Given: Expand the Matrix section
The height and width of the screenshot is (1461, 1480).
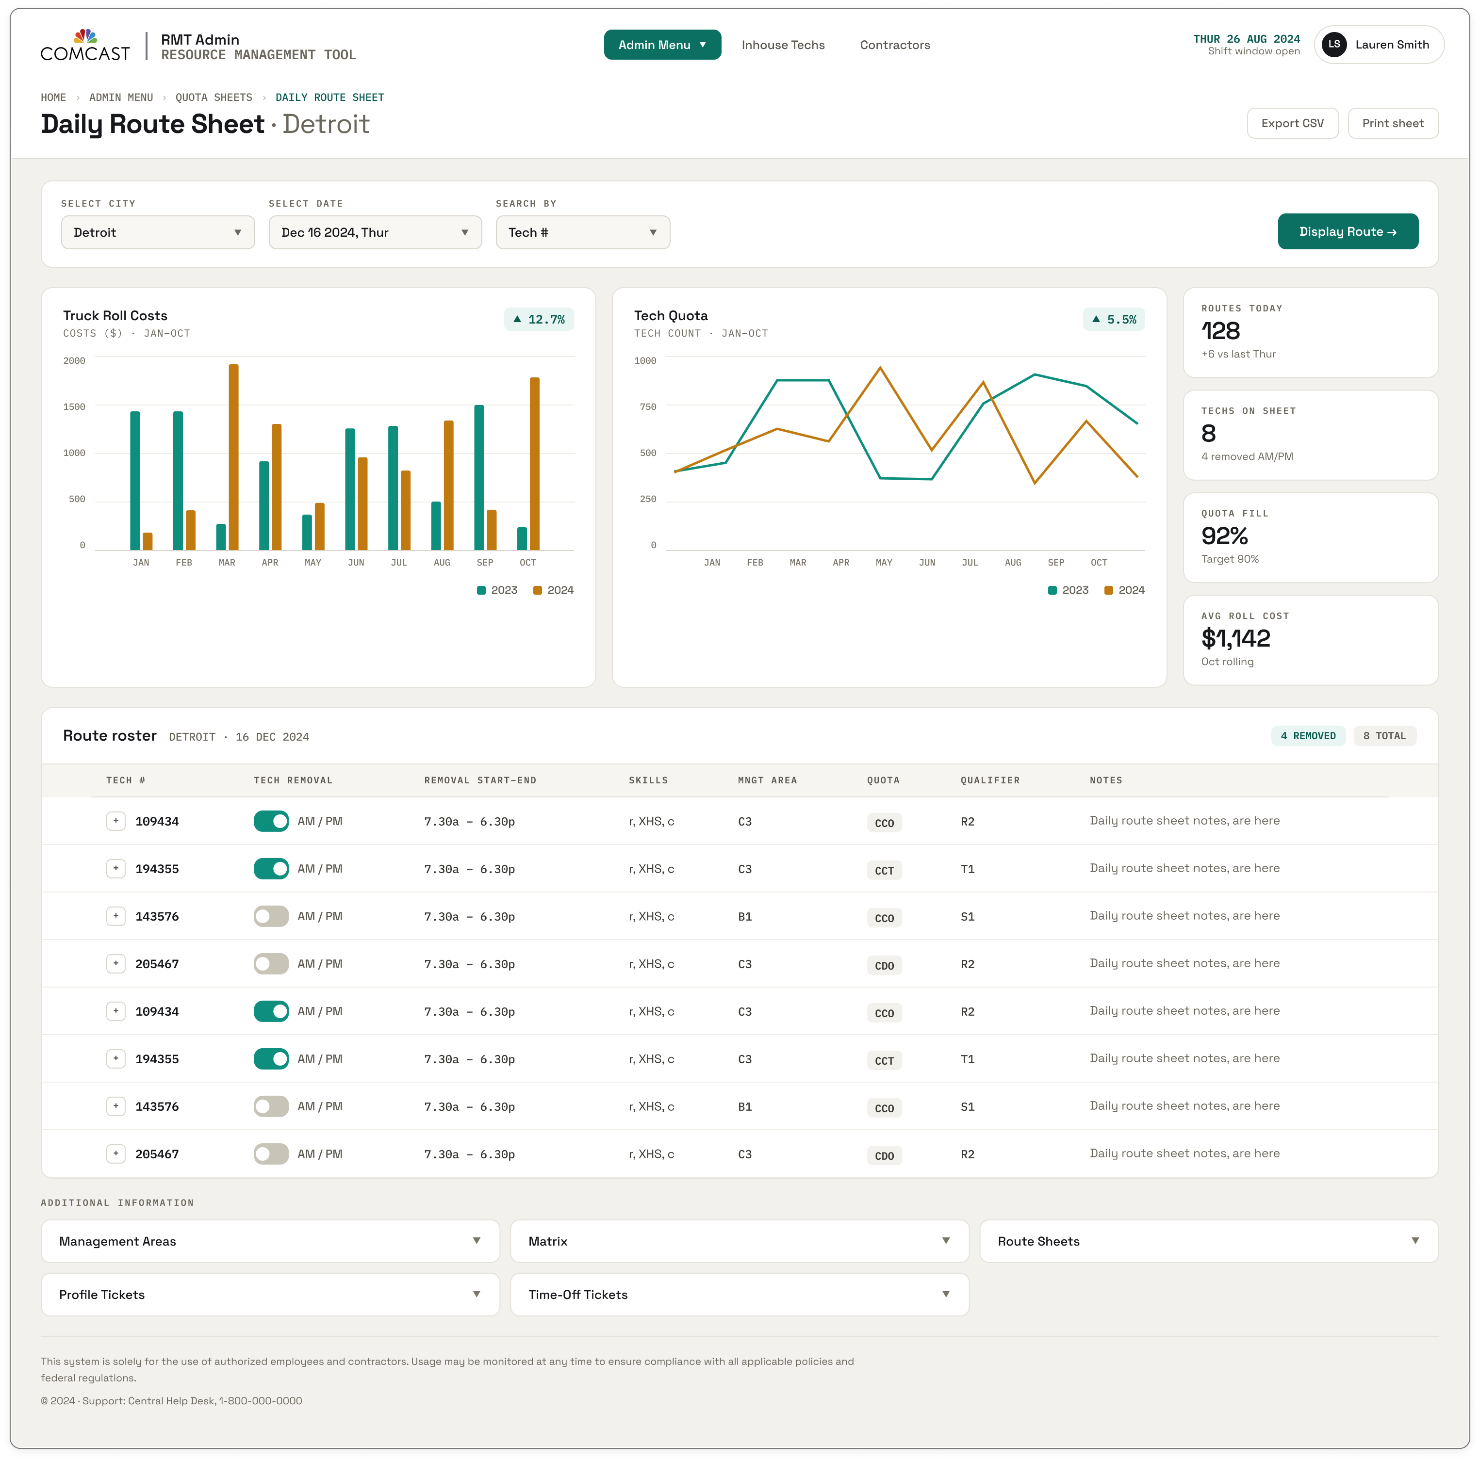Looking at the screenshot, I should click(739, 1240).
